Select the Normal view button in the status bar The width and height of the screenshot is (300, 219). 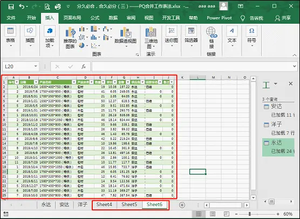(x=199, y=214)
